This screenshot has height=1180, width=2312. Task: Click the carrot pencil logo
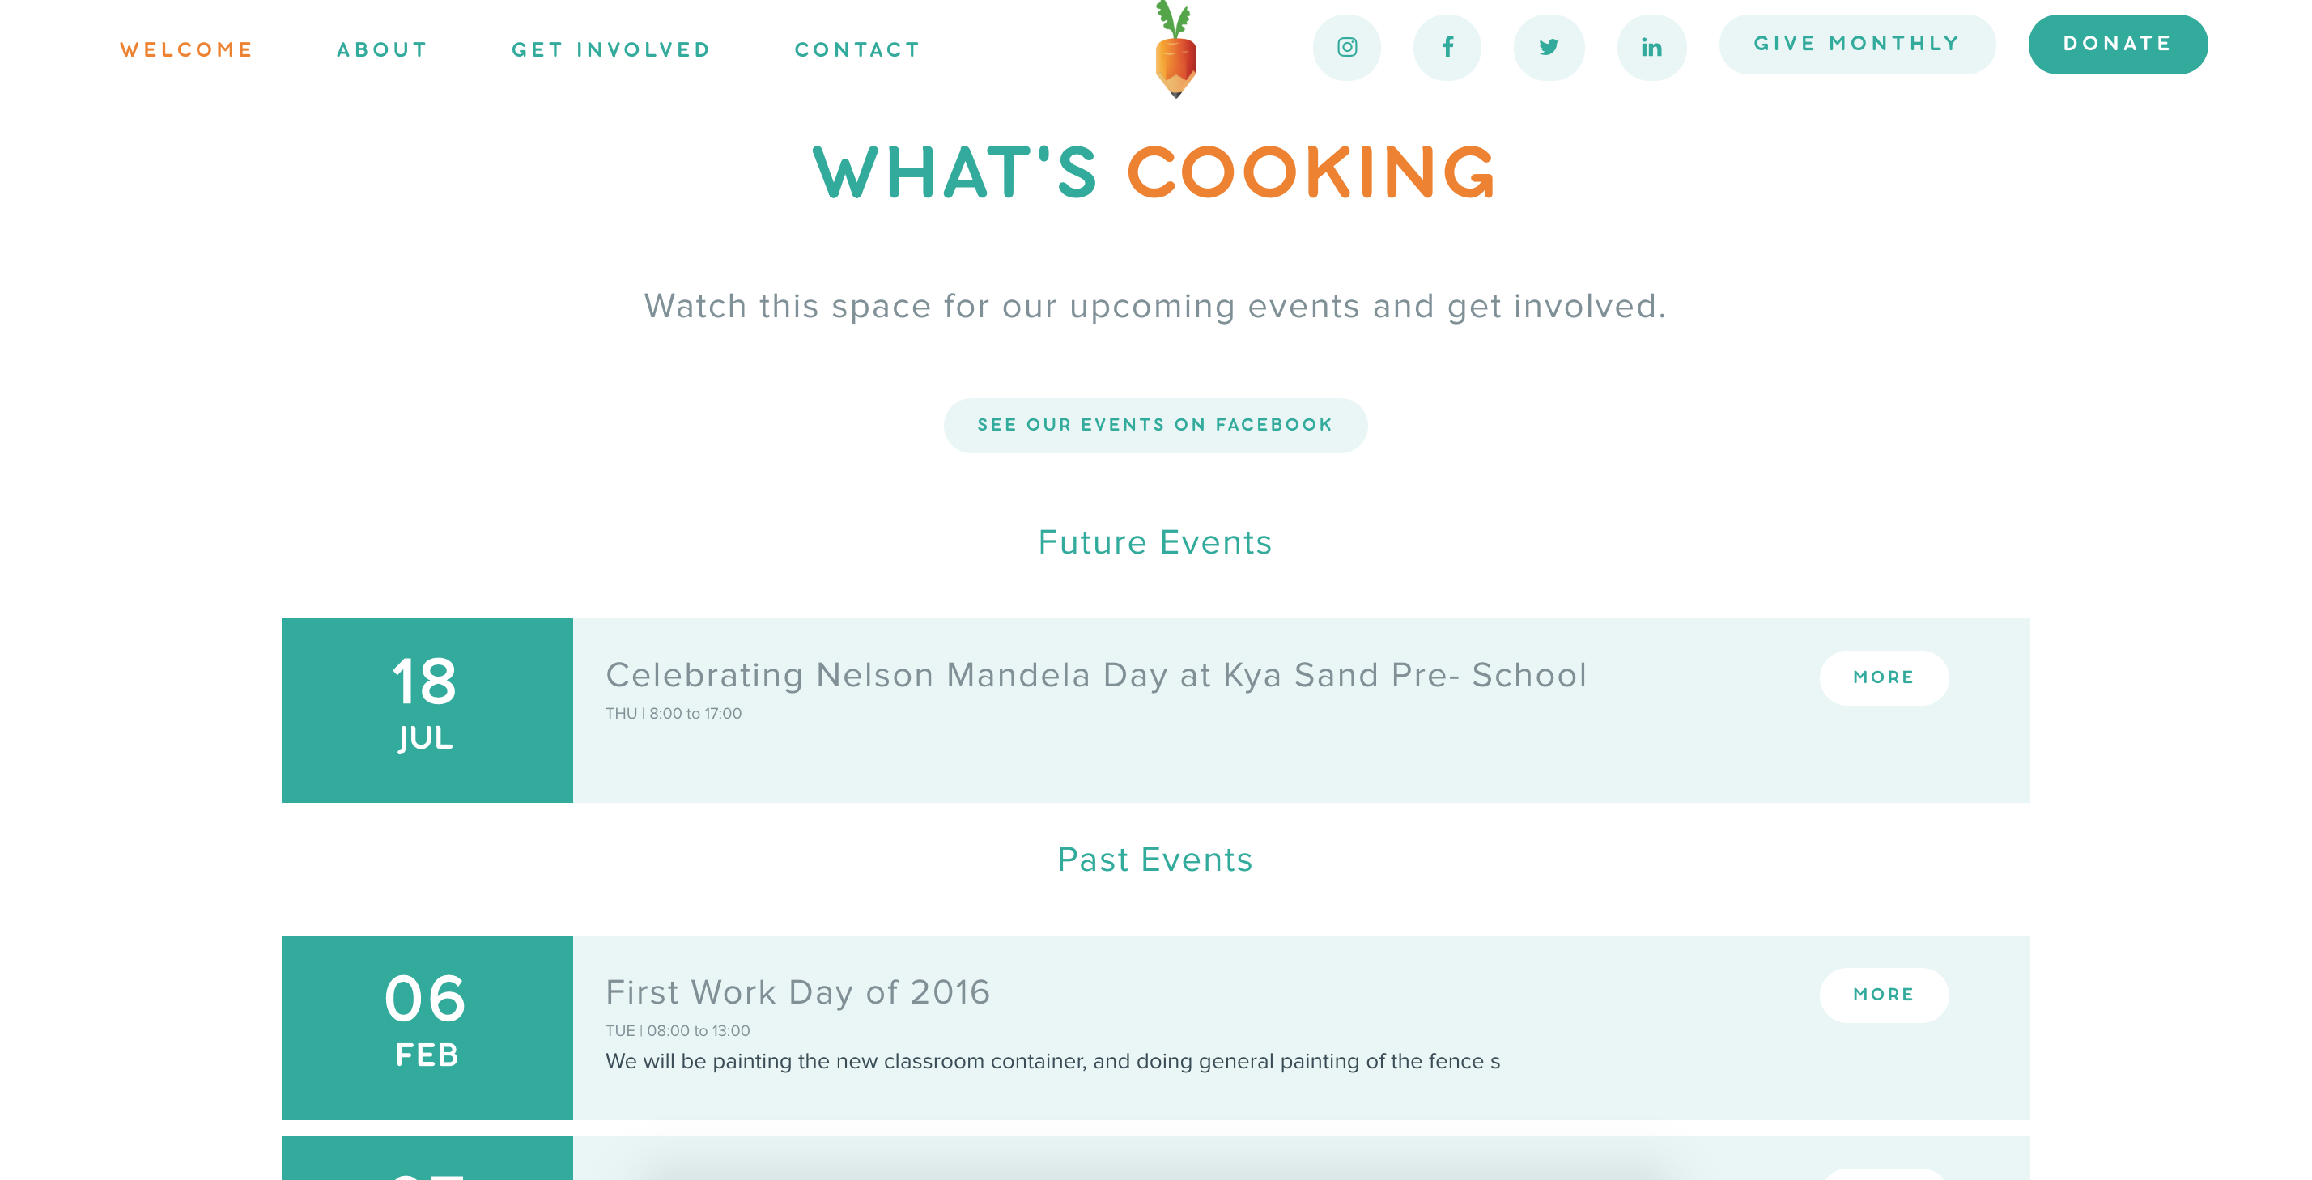1175,51
